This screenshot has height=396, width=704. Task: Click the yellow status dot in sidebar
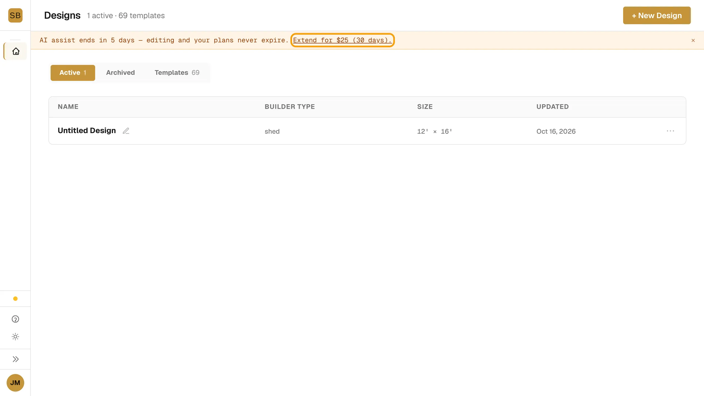15,299
